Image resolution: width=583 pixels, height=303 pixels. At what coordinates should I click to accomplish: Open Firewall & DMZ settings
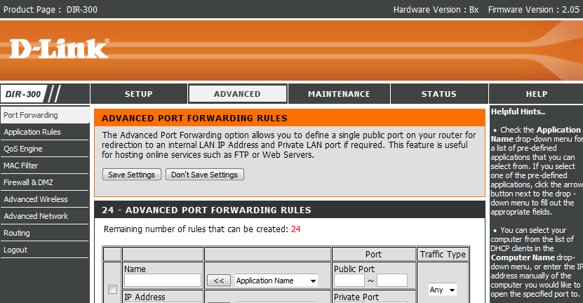[x=45, y=182]
